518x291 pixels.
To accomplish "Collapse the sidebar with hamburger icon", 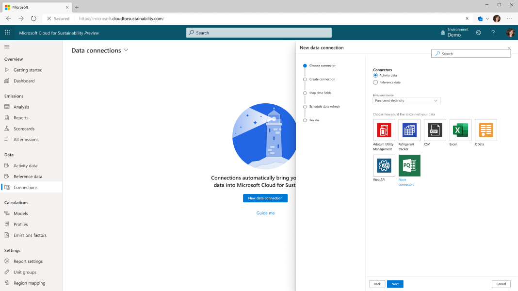I will [x=7, y=47].
